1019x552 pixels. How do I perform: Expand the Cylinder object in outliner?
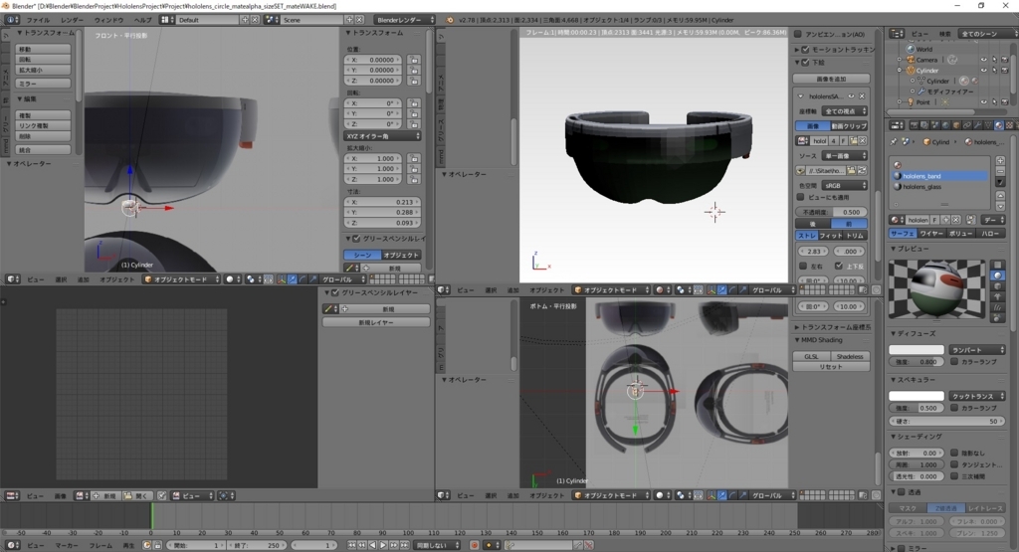click(900, 71)
